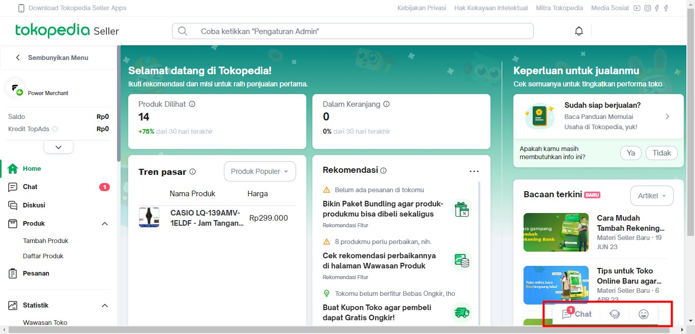
Task: Open Sudah siap berjualan arrow
Action: pos(668,116)
